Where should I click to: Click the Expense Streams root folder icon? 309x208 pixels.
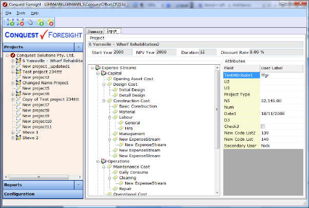tap(98, 68)
